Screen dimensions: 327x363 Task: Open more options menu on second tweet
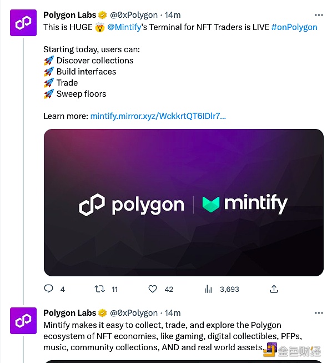coord(319,313)
